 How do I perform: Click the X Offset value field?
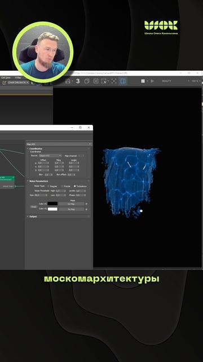43,163
